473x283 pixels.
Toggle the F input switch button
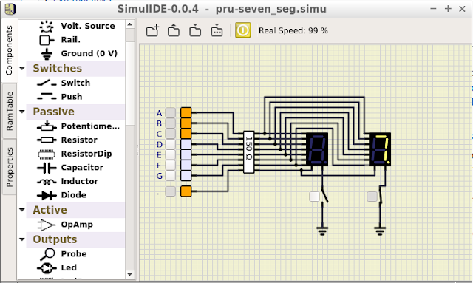pos(171,165)
